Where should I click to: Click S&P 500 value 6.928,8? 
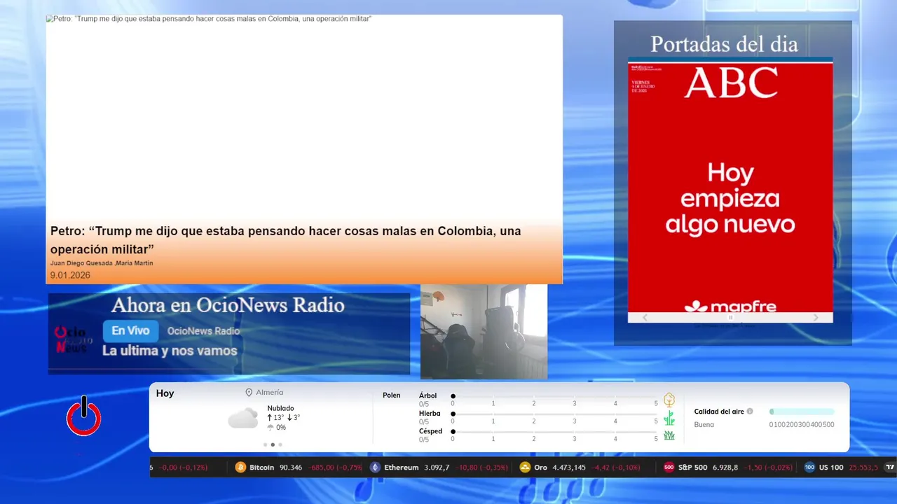click(725, 468)
